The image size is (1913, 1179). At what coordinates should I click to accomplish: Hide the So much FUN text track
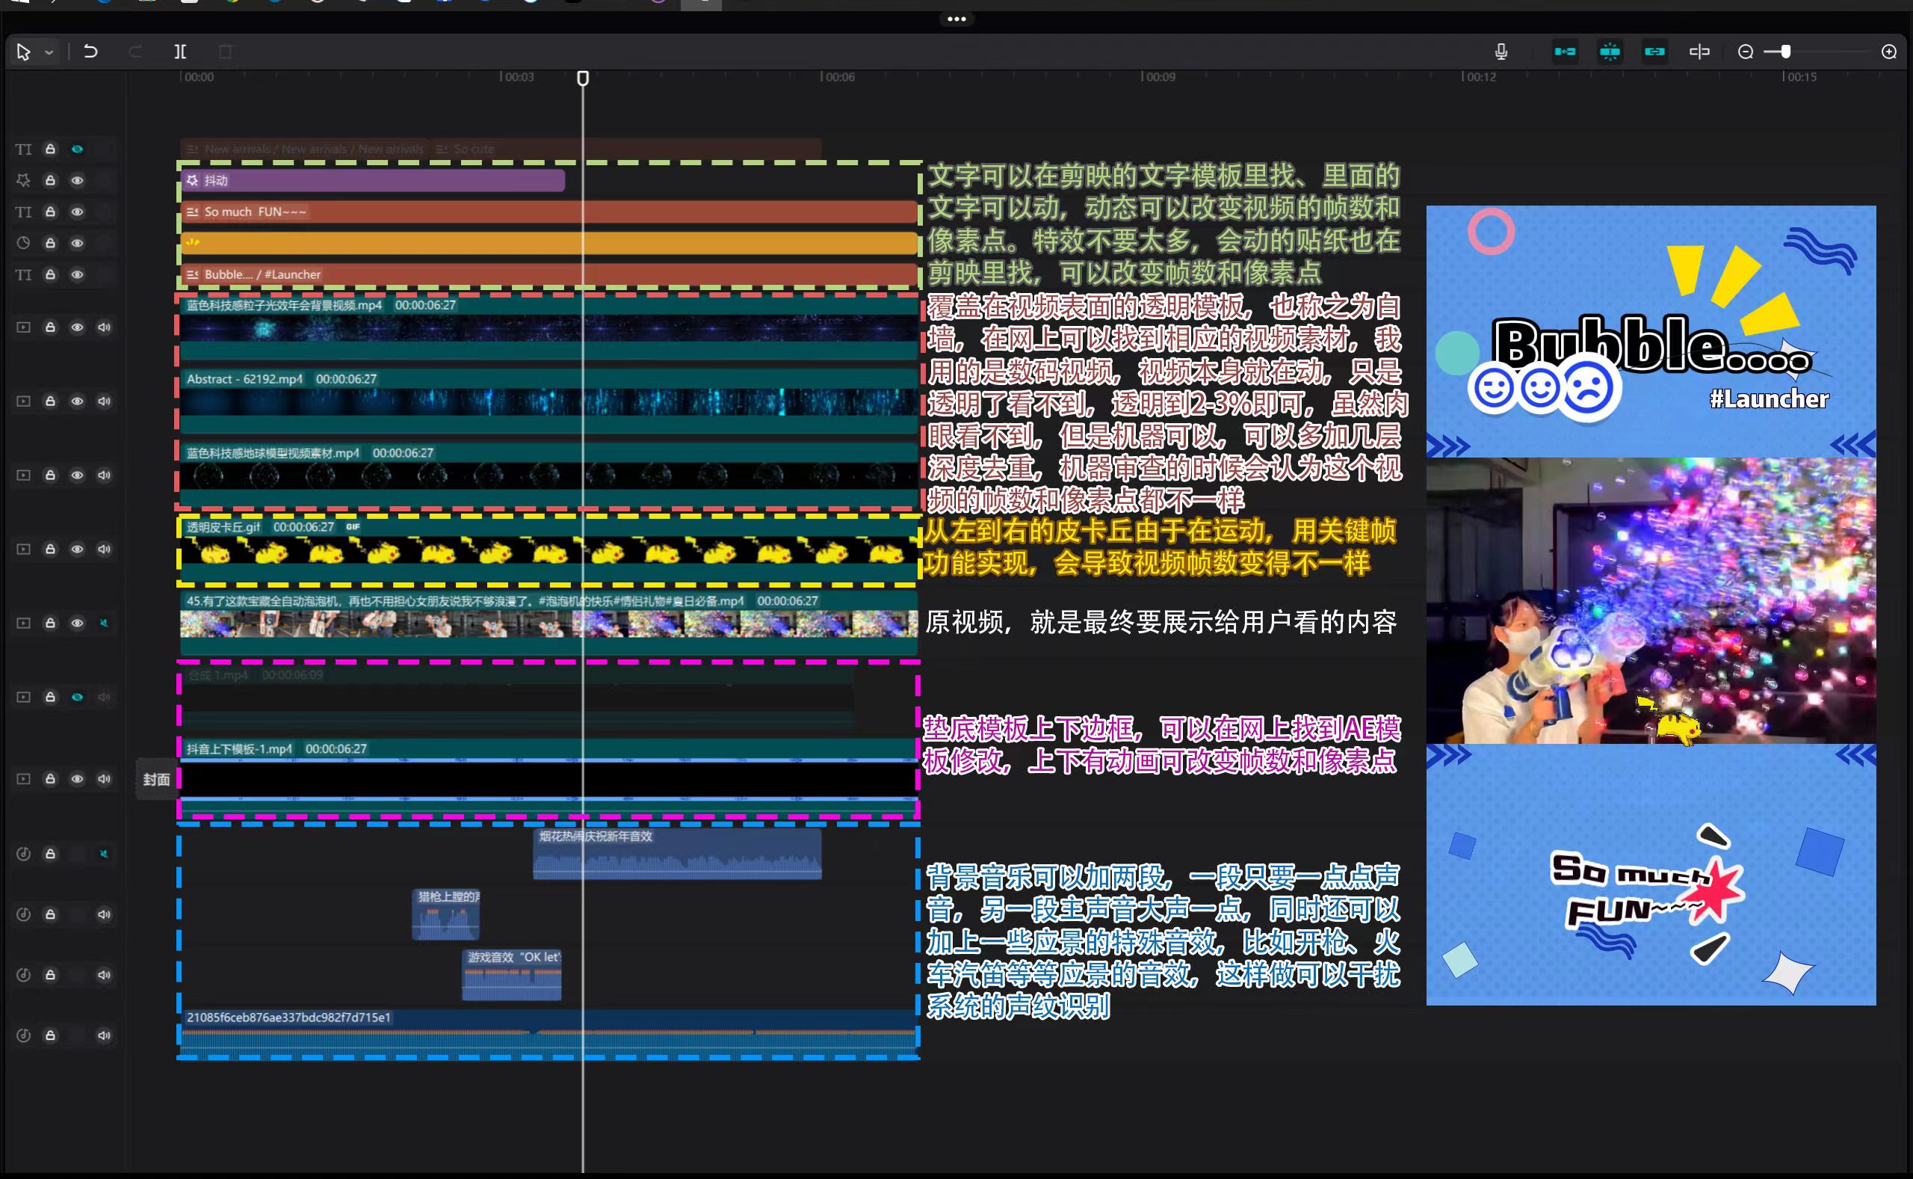point(77,212)
